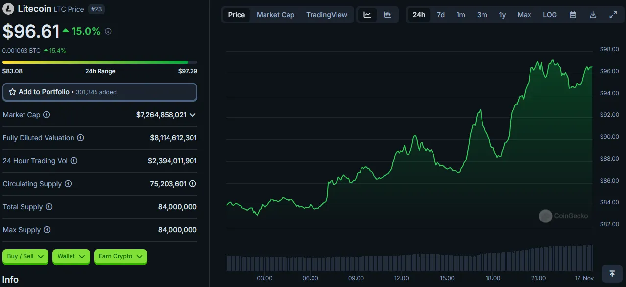This screenshot has width=626, height=287.
Task: Click the $97.29 range high value
Action: coord(188,71)
